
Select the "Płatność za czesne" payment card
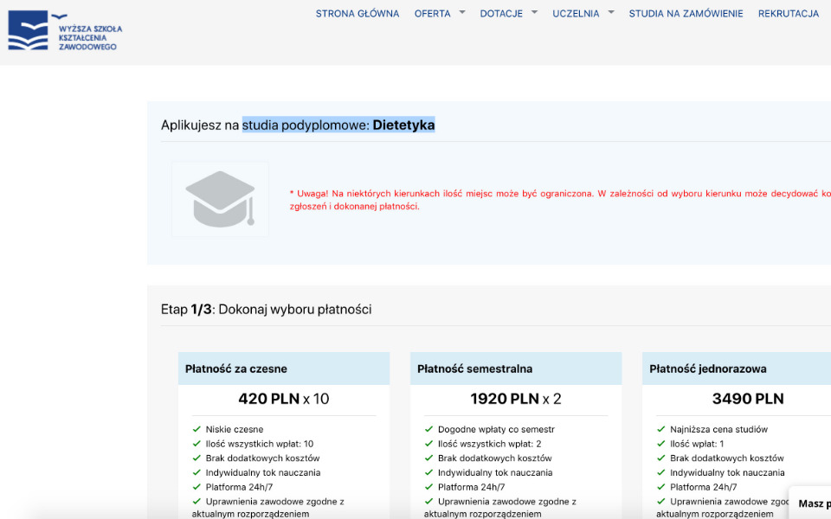[283, 368]
